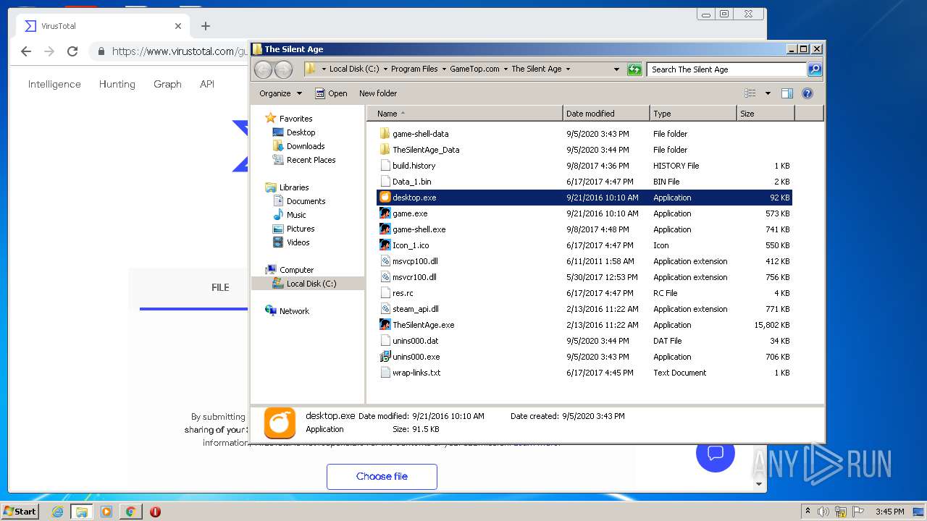Click the search magnifier icon in Explorer
Image resolution: width=927 pixels, height=521 pixels.
[815, 69]
